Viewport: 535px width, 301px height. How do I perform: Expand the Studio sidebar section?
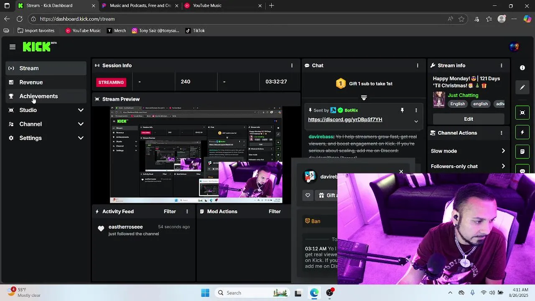click(x=46, y=110)
